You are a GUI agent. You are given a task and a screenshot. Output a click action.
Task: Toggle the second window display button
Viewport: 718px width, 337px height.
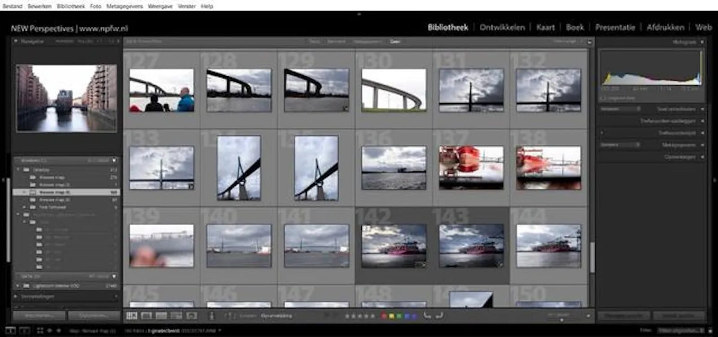point(24,331)
